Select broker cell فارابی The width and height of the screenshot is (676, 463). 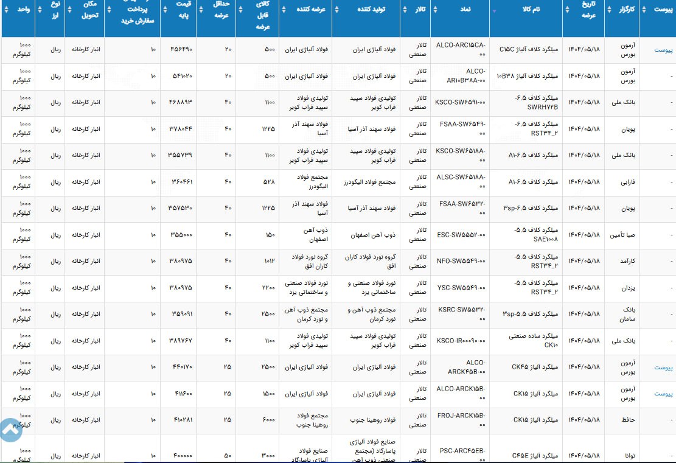627,183
